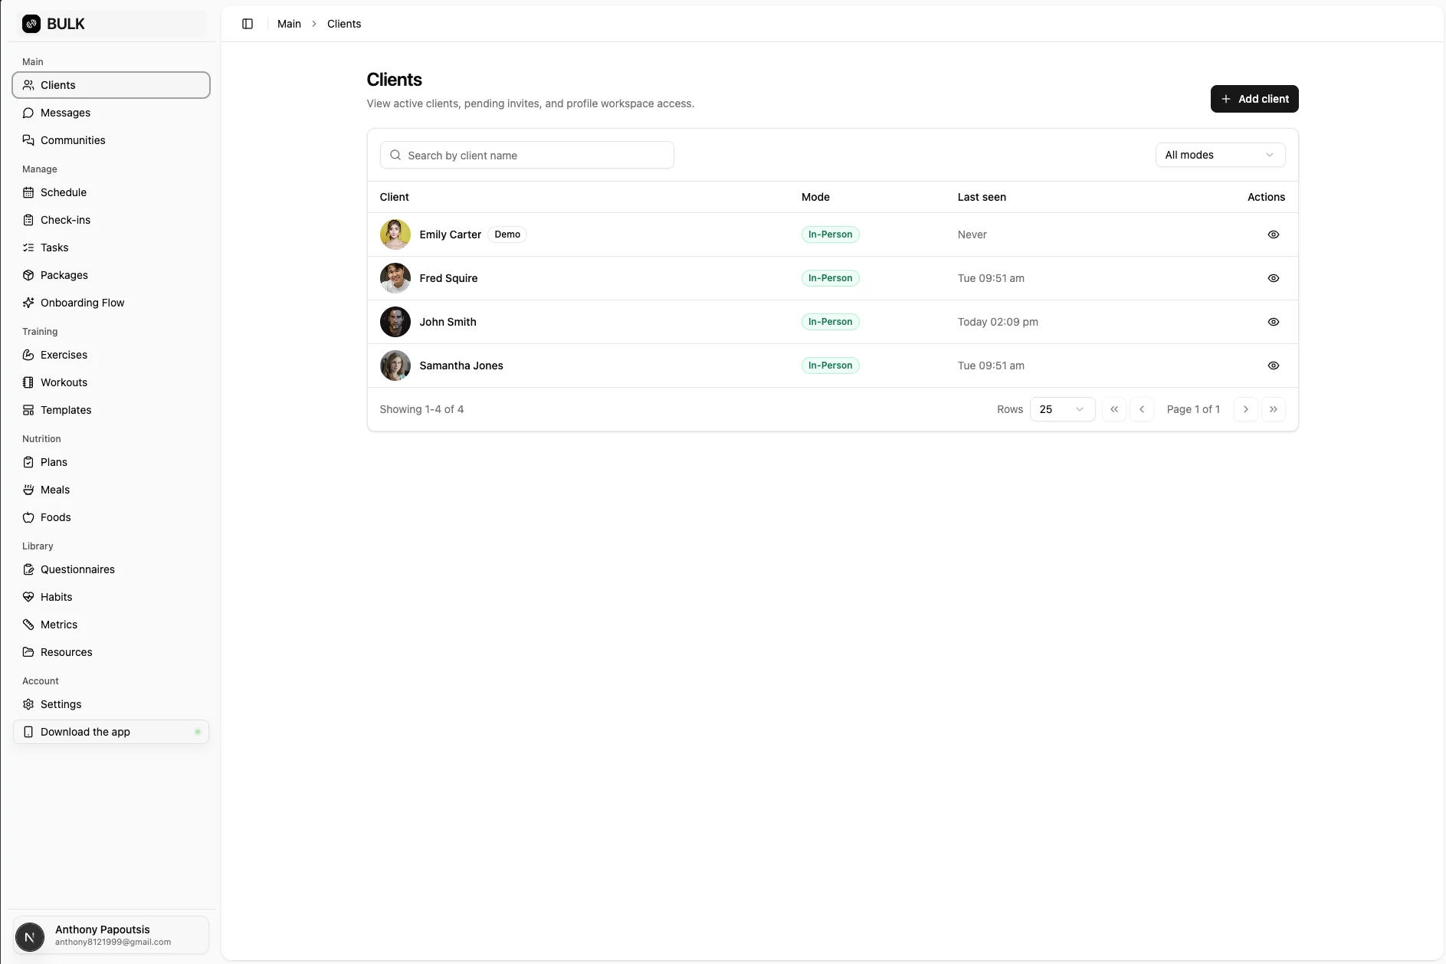
Task: Click the BULK logo icon
Action: pyautogui.click(x=31, y=24)
